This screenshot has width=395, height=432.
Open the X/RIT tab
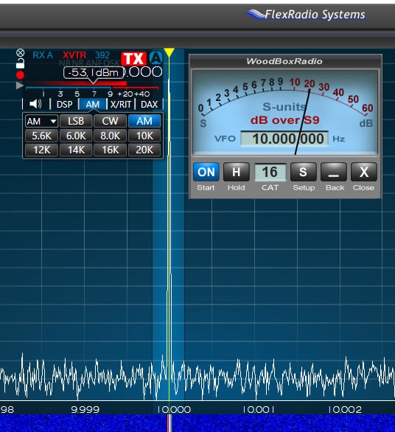(121, 104)
